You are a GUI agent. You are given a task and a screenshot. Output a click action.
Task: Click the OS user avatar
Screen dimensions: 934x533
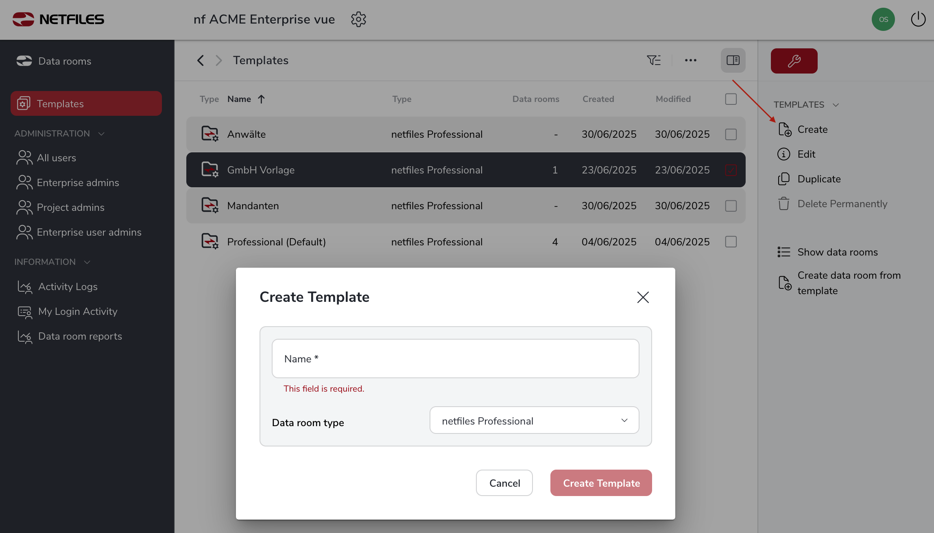pyautogui.click(x=883, y=19)
